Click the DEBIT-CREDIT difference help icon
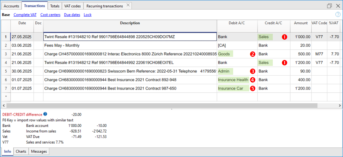 (x=45, y=114)
